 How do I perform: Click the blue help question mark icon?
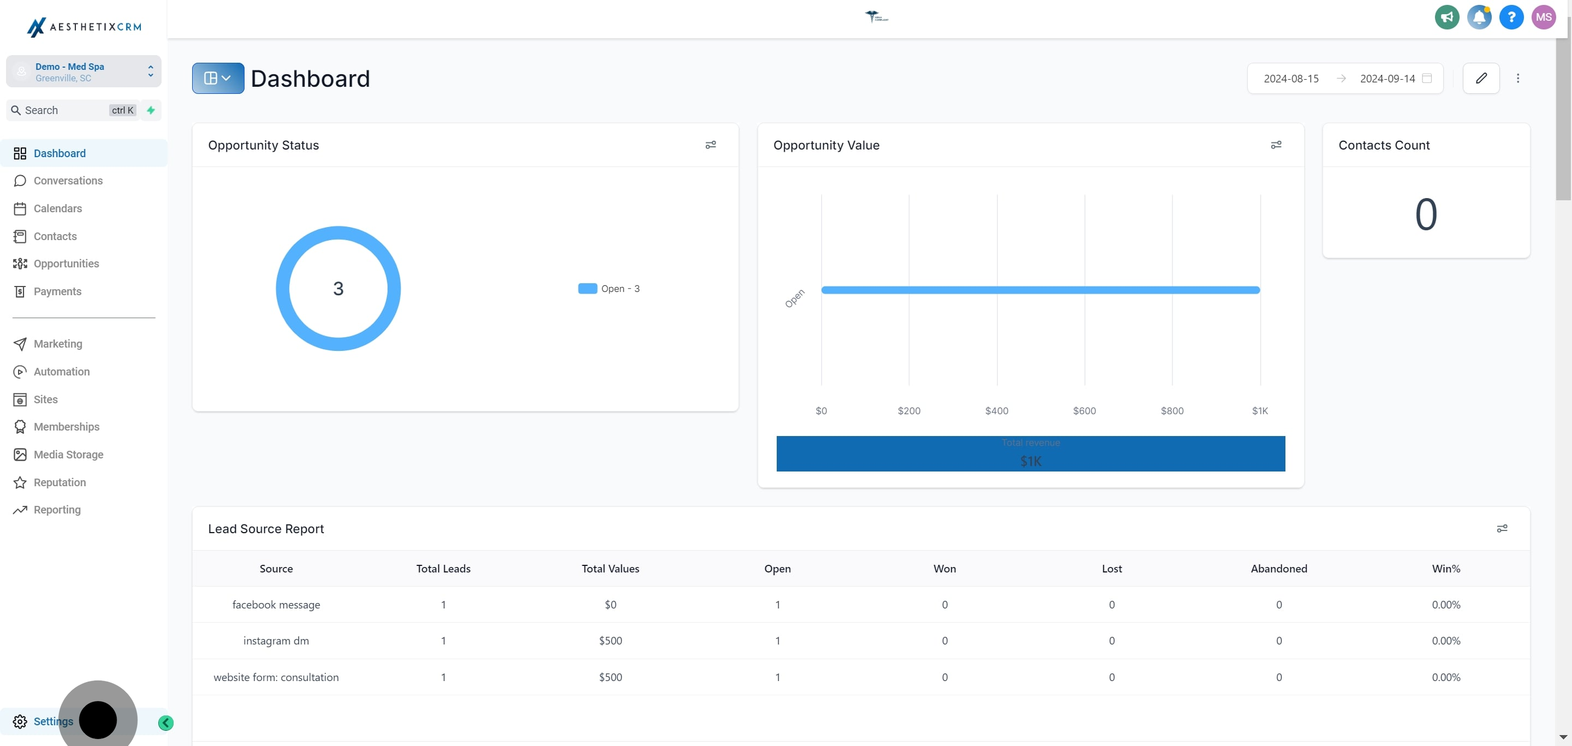(1511, 17)
